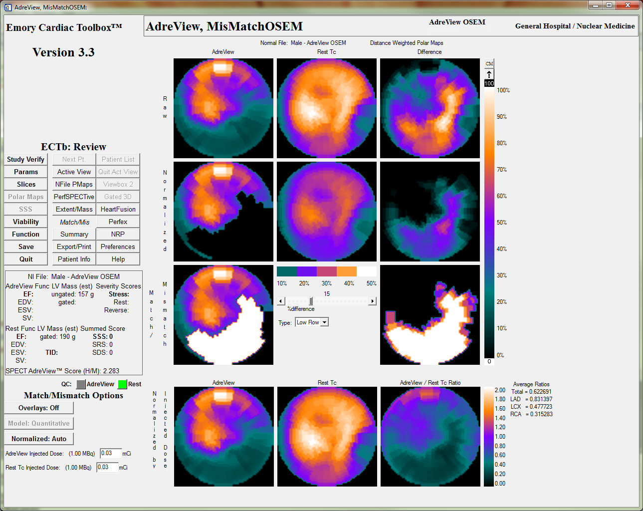Viewport: 643px width, 511px height.
Task: Launch PerfSPECTive
Action: [74, 197]
